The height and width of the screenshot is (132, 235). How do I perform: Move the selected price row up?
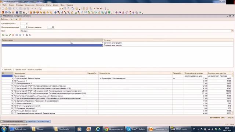(x=20, y=35)
